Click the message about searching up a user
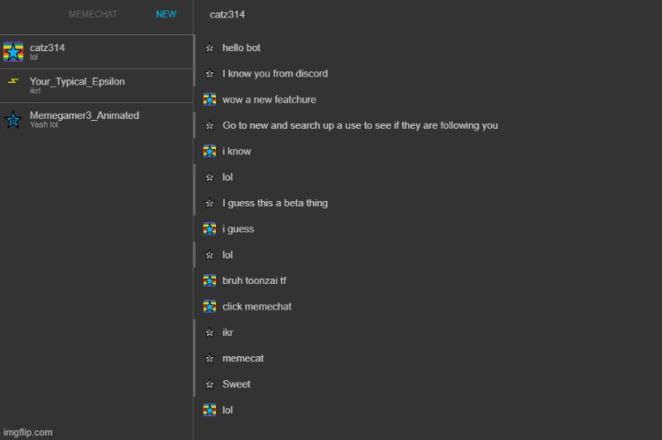Screen dimensions: 662x440 [x=360, y=125]
